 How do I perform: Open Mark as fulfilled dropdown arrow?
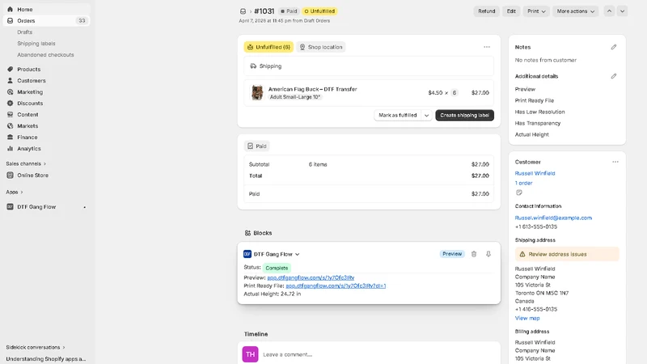point(427,115)
